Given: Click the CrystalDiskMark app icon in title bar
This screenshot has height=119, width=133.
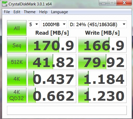Looking at the screenshot, I should point(4,4).
